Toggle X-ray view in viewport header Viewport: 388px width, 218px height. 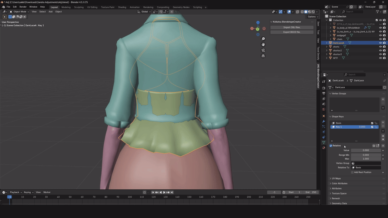[297, 12]
